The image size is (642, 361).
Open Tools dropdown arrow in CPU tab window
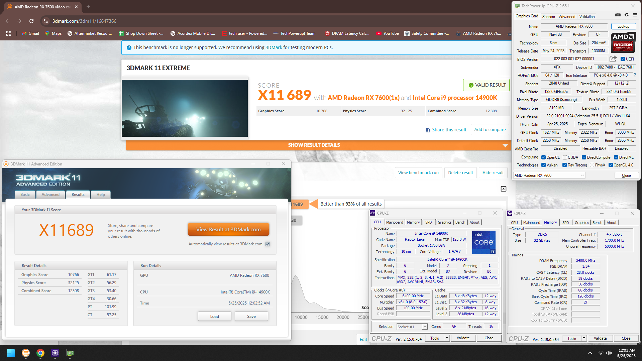tap(447, 338)
